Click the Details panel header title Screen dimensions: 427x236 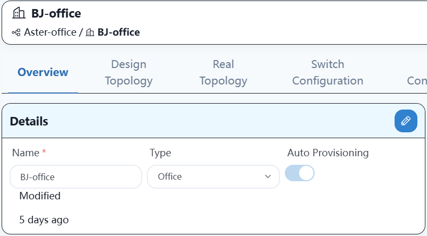(29, 121)
